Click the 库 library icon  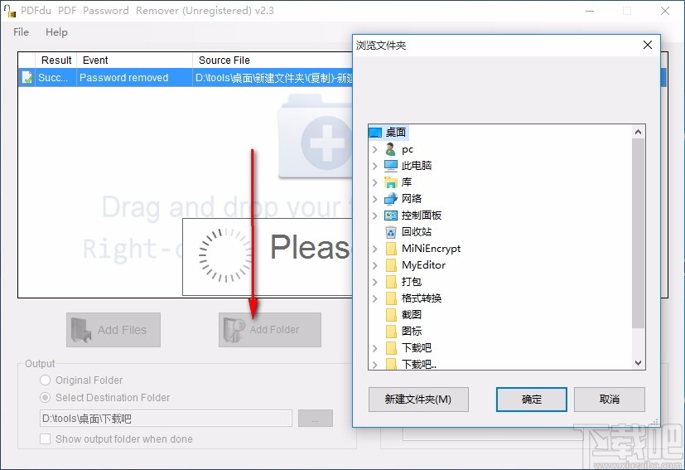click(391, 182)
